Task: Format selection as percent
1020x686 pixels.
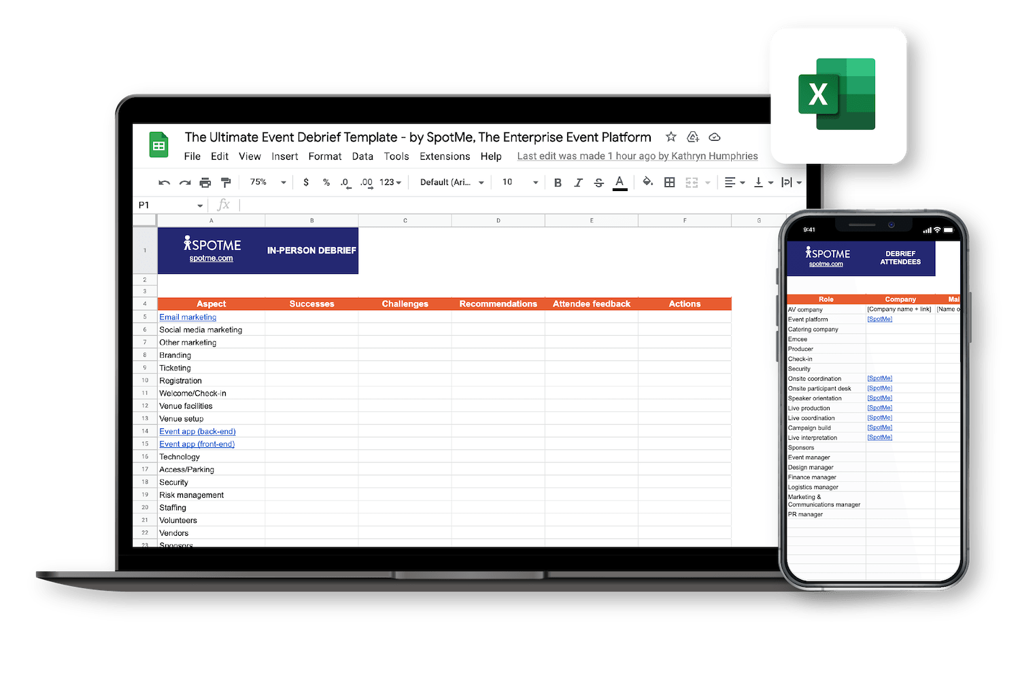Action: point(326,182)
